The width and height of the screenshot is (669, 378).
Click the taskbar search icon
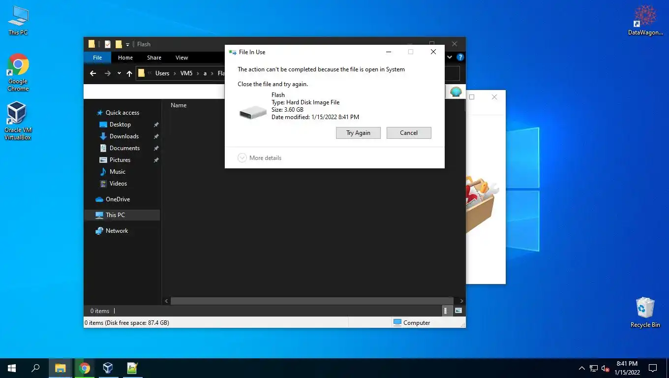tap(35, 368)
